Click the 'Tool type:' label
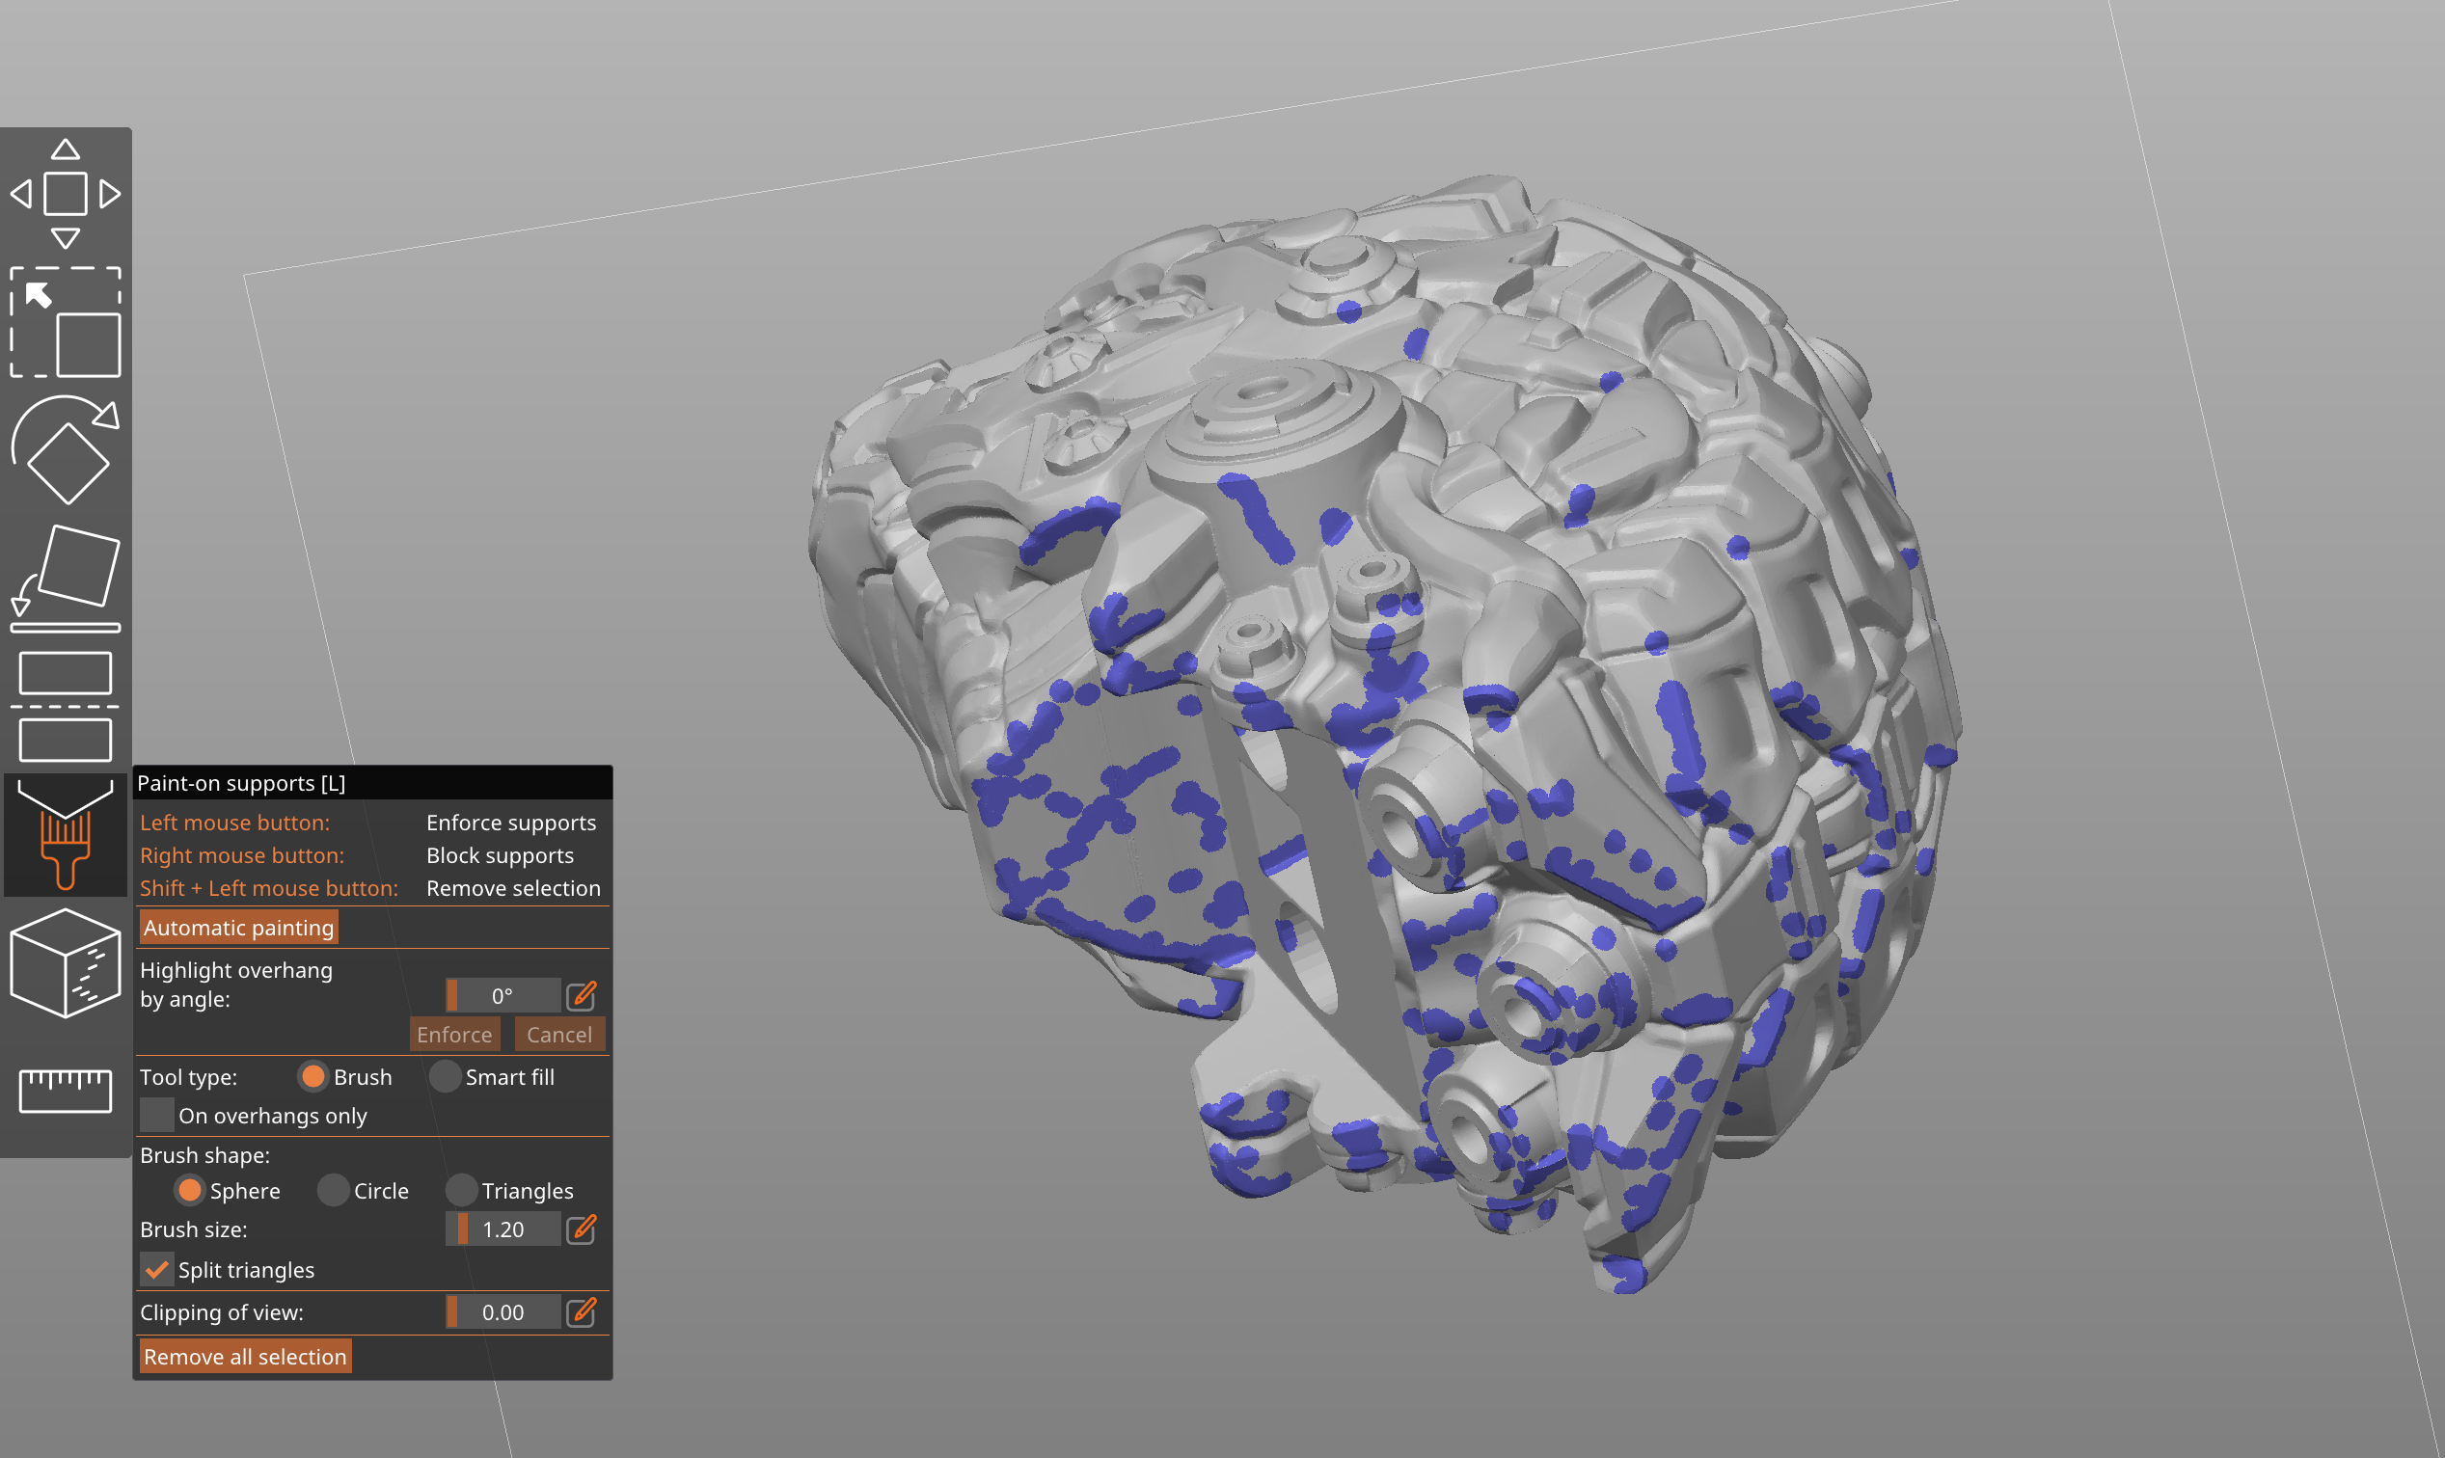Screen dimensions: 2445x1458 [x=189, y=1077]
